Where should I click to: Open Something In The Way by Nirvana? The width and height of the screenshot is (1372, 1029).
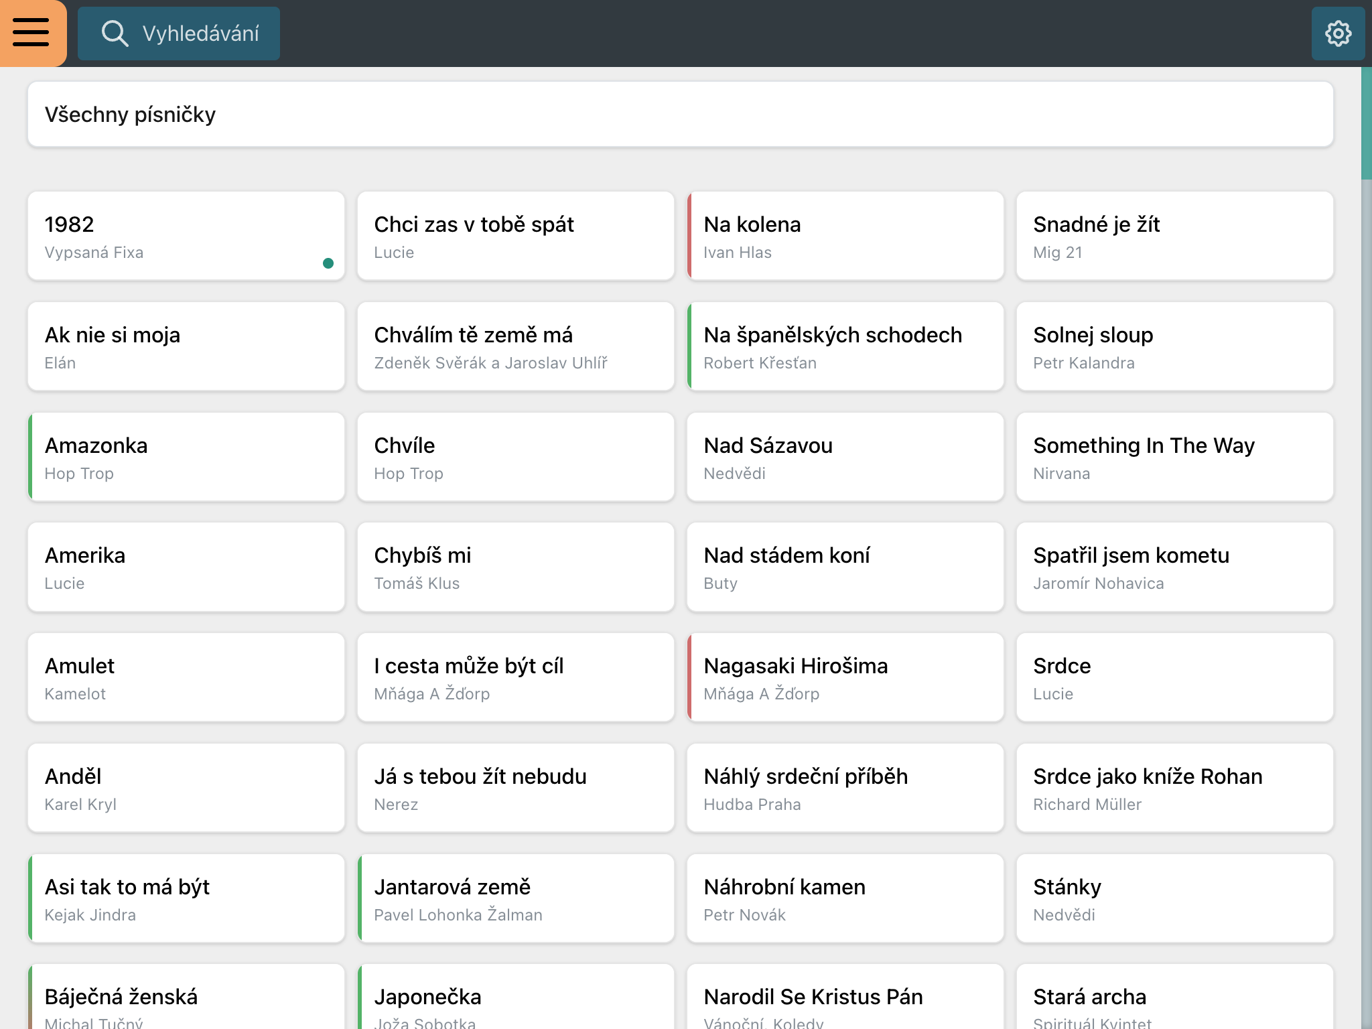[1175, 457]
